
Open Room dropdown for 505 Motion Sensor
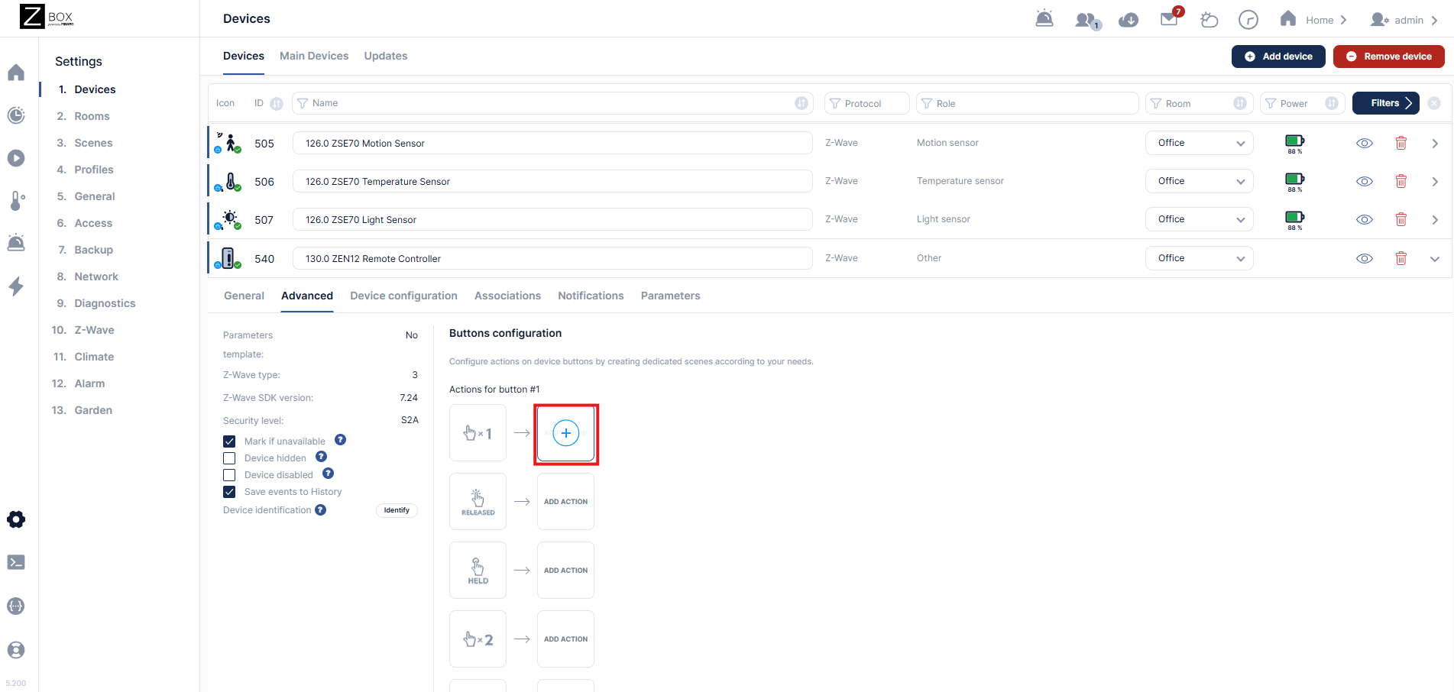pos(1200,143)
